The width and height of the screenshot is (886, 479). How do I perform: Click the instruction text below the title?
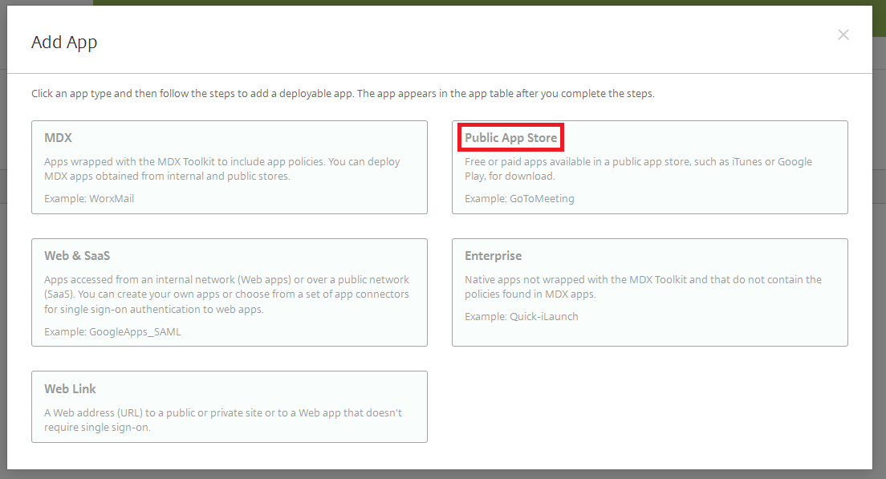point(343,94)
